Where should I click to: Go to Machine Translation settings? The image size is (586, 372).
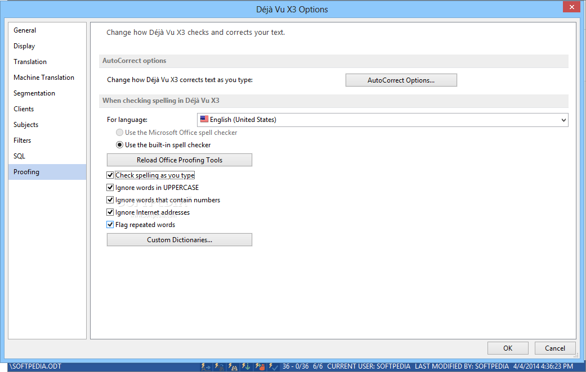[47, 77]
